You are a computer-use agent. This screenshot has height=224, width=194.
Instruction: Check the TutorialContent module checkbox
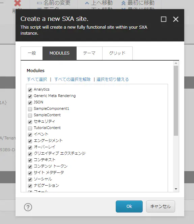[x=30, y=128]
